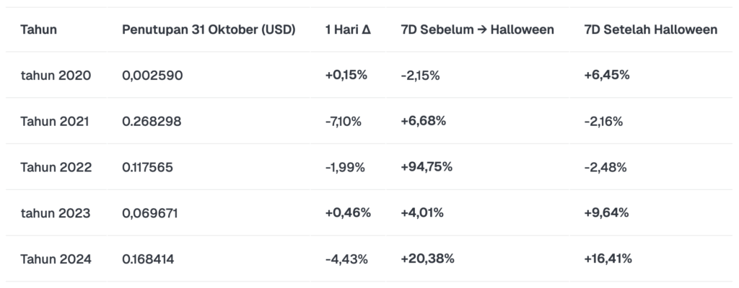The height and width of the screenshot is (288, 739).
Task: Click the closing price 0,002590
Action: pyautogui.click(x=152, y=75)
